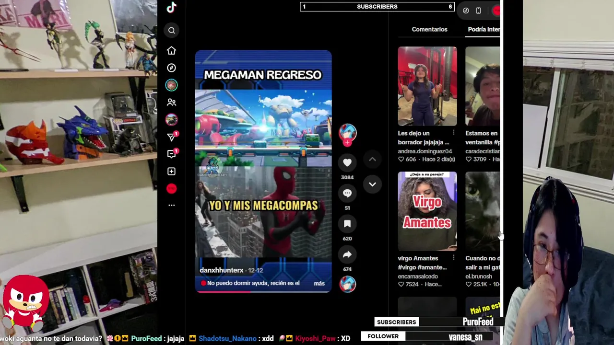This screenshot has width=614, height=345.
Task: Click the Upload plus icon
Action: pyautogui.click(x=171, y=171)
